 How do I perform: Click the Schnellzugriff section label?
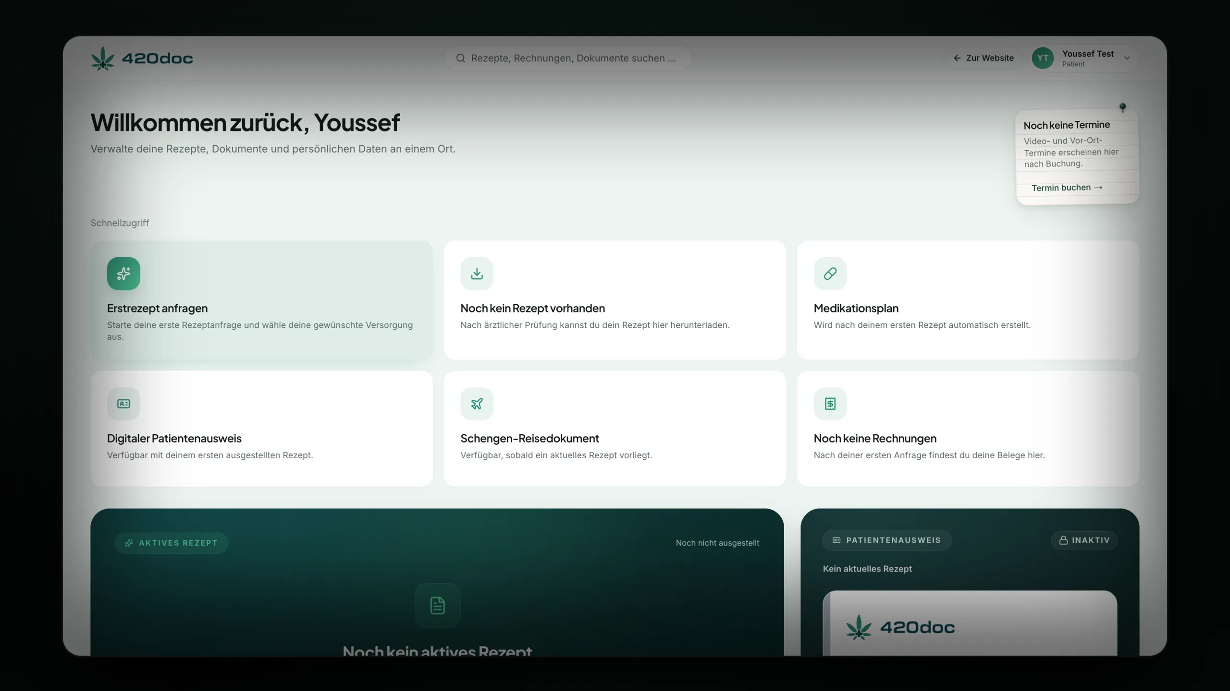click(x=120, y=223)
